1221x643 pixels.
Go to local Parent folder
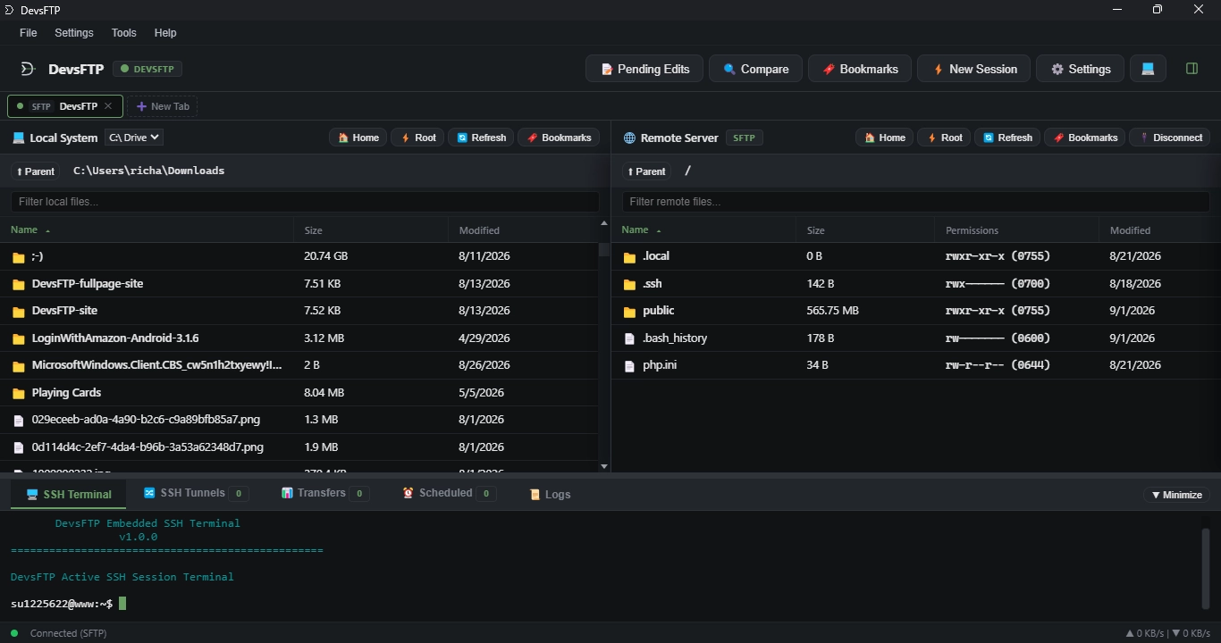36,171
